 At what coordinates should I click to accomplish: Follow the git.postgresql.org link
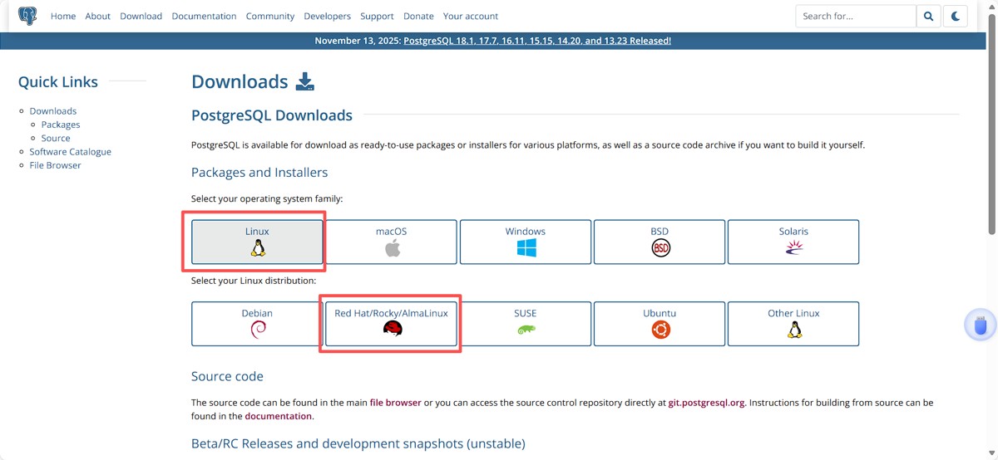click(706, 403)
